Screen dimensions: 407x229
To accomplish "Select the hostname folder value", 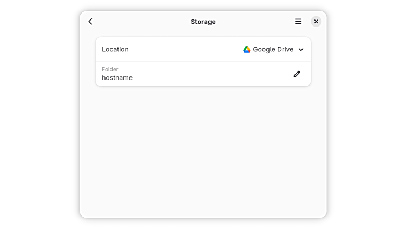I will 117,78.
